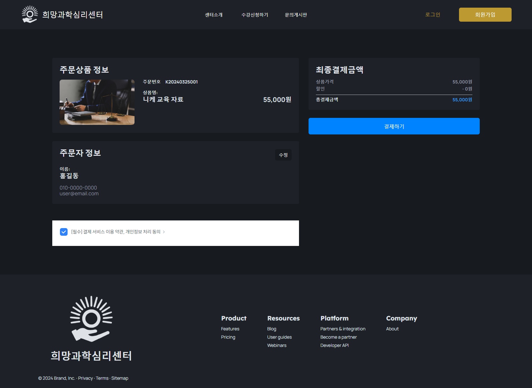Click the 회원가입 button
Image resolution: width=532 pixels, height=388 pixels.
(x=485, y=15)
